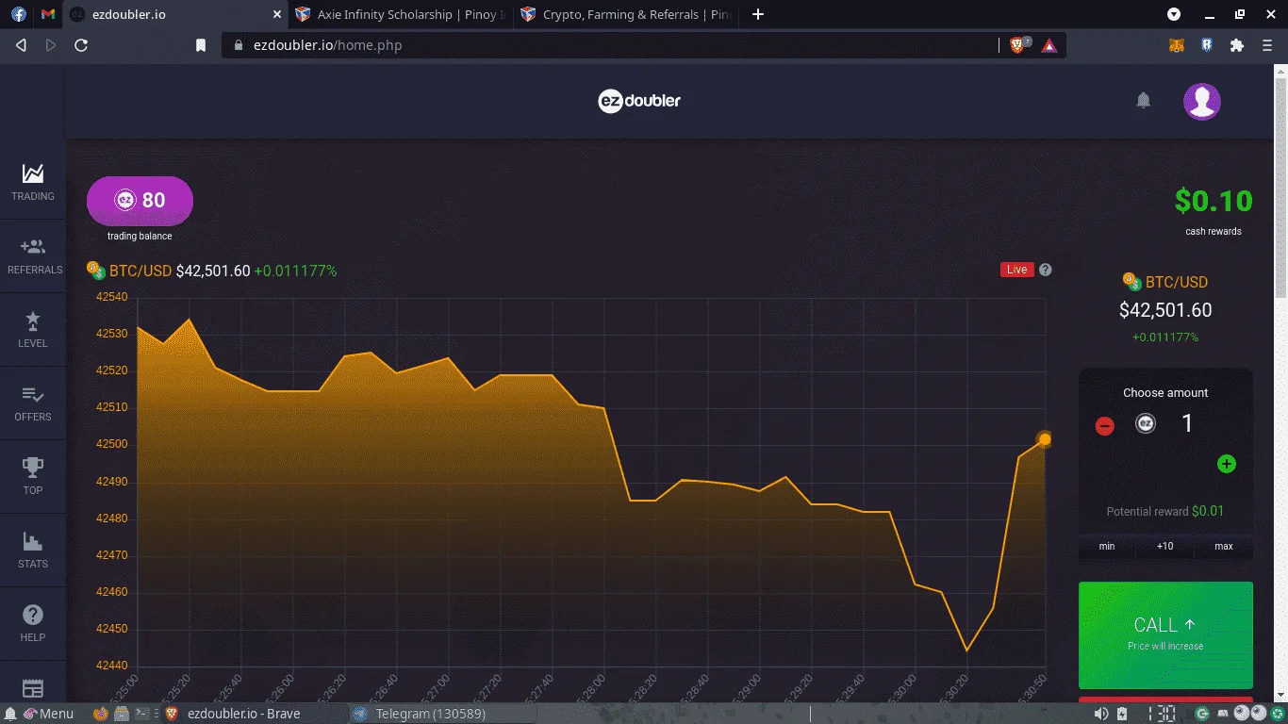Set amount to max
Viewport: 1288px width, 724px height.
pyautogui.click(x=1224, y=546)
